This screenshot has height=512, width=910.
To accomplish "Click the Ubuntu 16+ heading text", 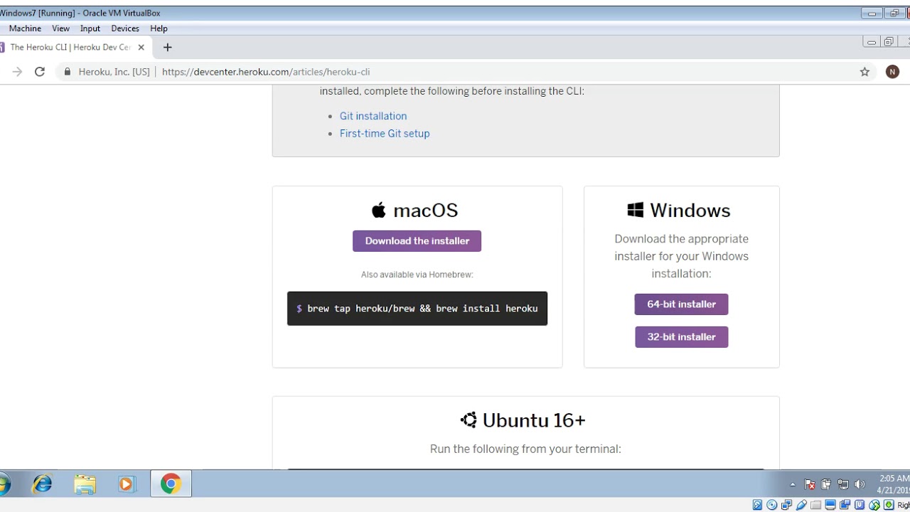I will pos(534,420).
